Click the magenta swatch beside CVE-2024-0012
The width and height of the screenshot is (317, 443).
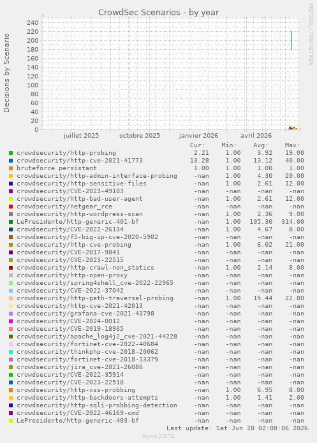point(11,321)
